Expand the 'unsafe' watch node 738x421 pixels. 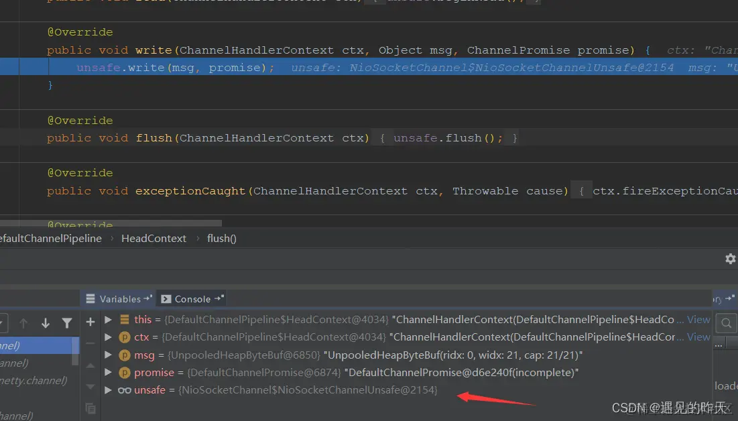click(x=108, y=390)
